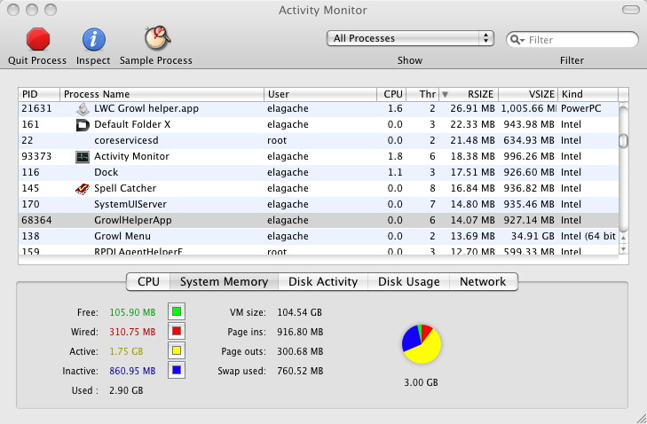Click the toolbar toggle pill in title bar
647x424 pixels.
click(630, 10)
